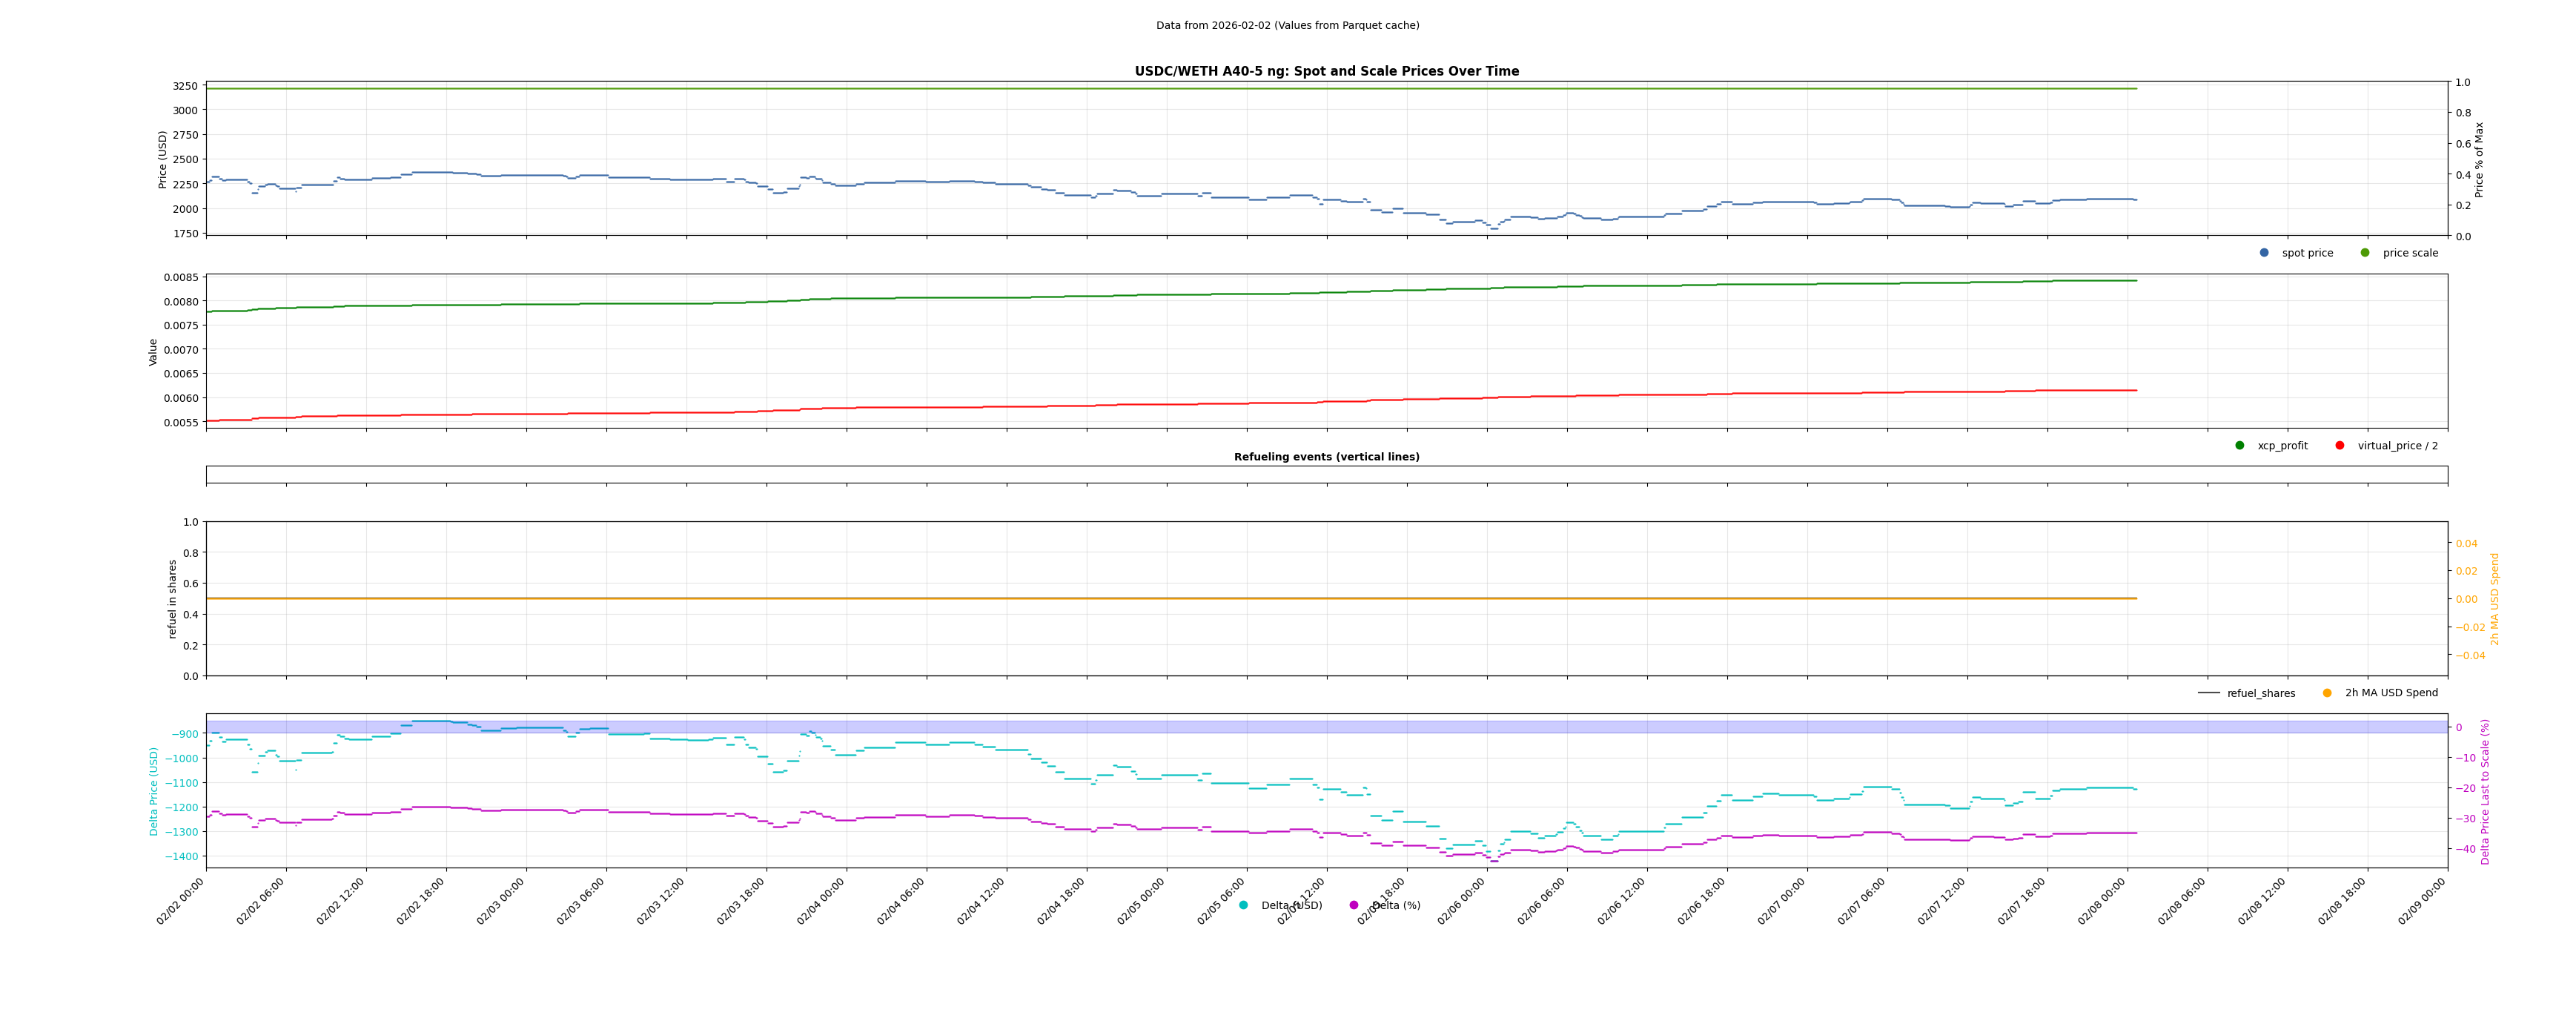Click the orange 2h MA USD Spend legend dot
This screenshot has width=2576, height=1021.
[2327, 693]
